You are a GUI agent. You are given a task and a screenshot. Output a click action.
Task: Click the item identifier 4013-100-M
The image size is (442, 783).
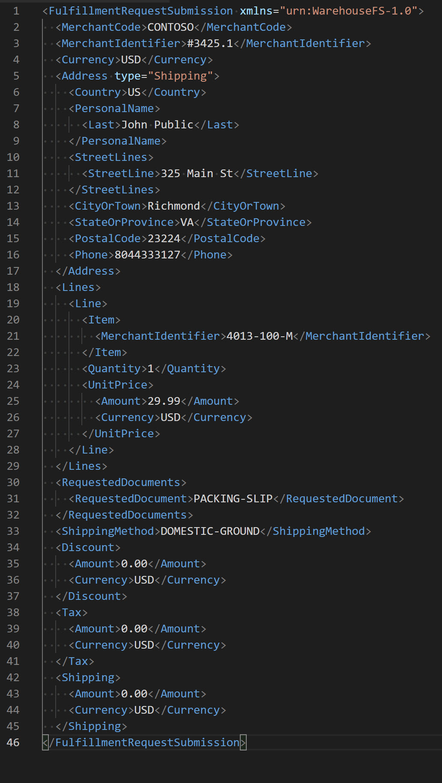[x=259, y=336]
